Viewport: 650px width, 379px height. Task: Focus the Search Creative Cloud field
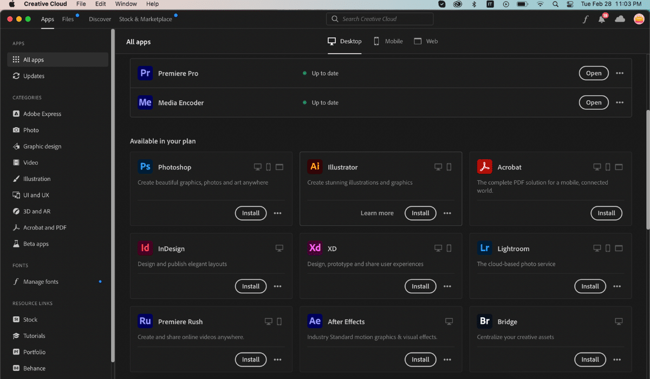(380, 19)
